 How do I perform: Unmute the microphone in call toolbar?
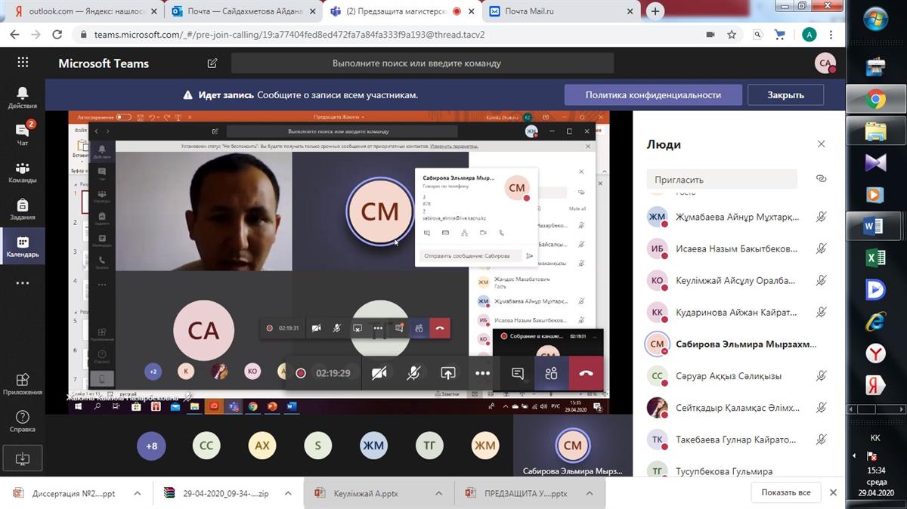[x=413, y=373]
